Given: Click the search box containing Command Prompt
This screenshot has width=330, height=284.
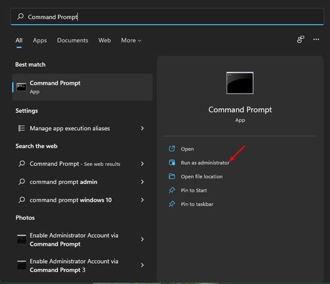Looking at the screenshot, I should (x=165, y=17).
